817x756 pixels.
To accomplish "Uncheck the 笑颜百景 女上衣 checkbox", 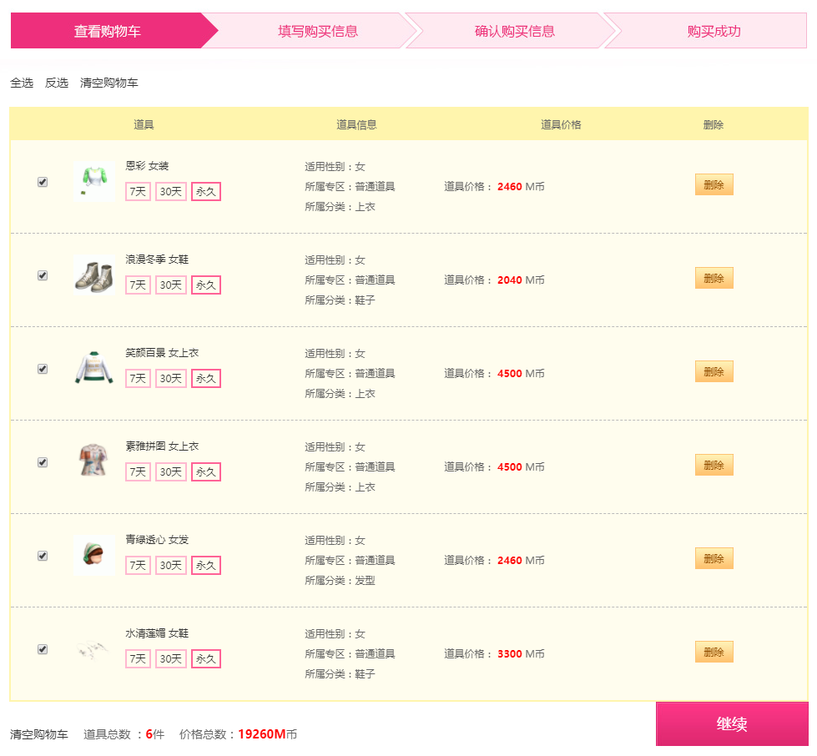I will 43,369.
